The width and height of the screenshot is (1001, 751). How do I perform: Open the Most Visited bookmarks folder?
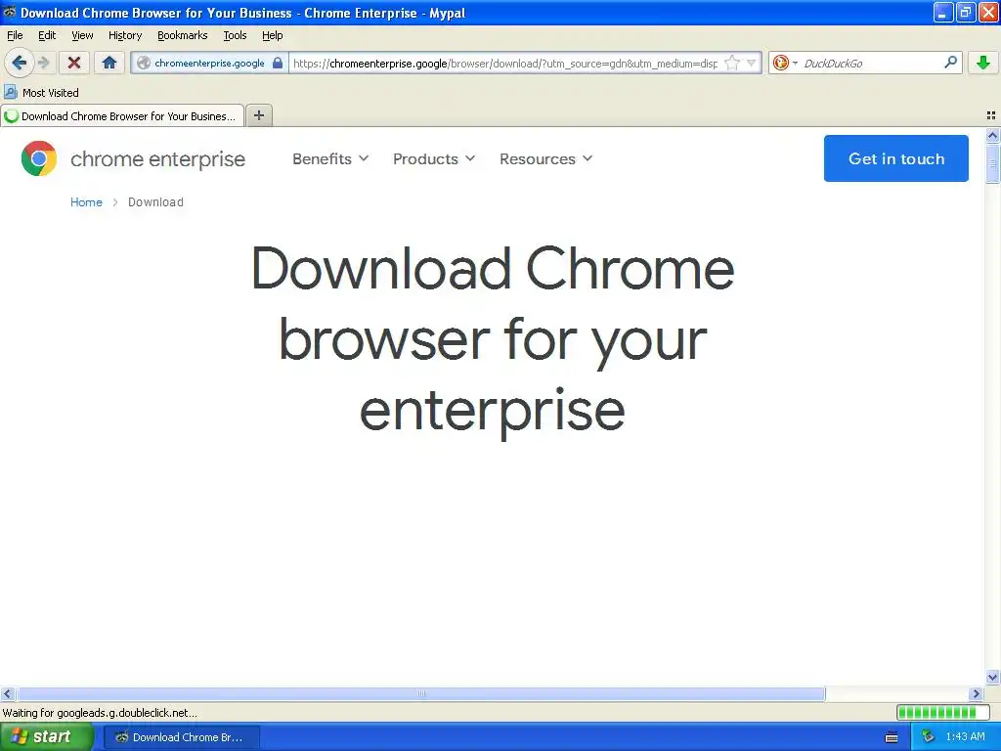[x=42, y=93]
